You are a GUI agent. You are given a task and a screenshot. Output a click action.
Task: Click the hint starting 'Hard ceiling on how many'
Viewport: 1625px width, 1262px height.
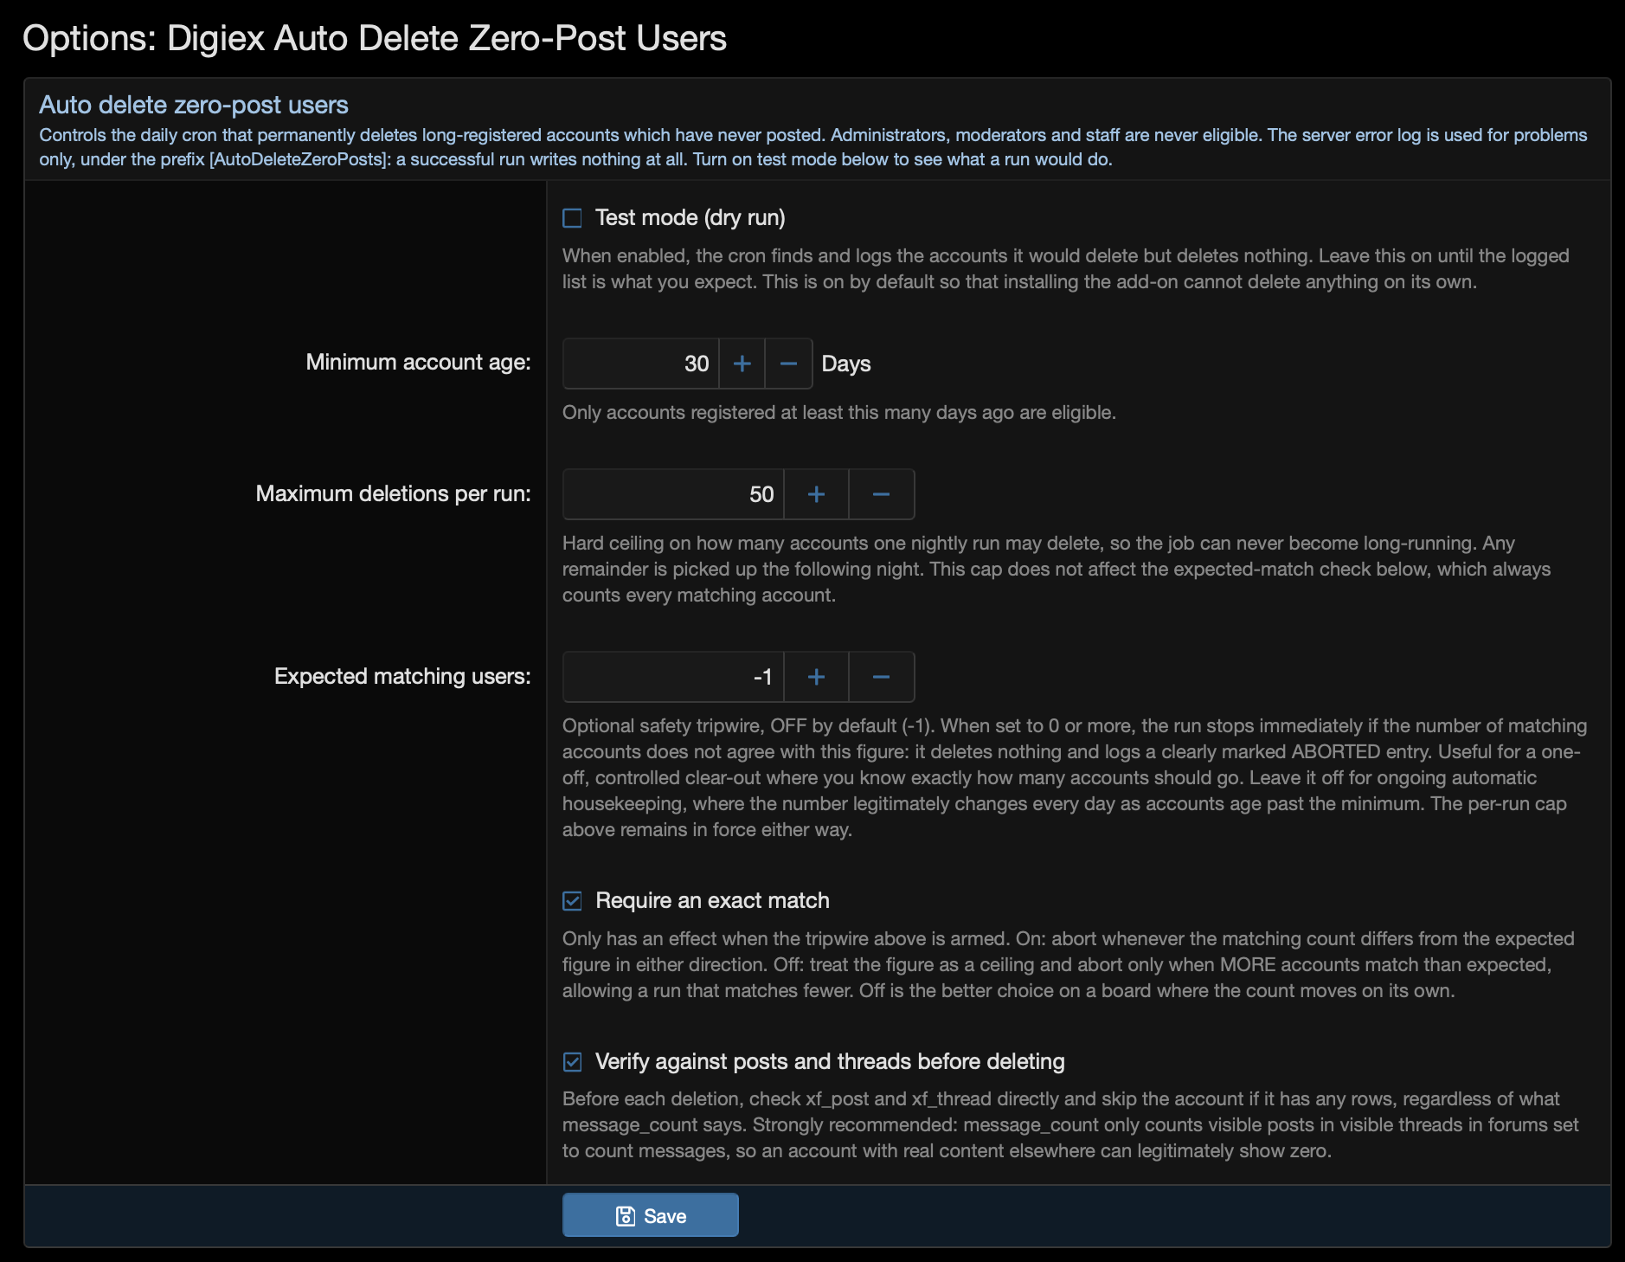[1057, 570]
